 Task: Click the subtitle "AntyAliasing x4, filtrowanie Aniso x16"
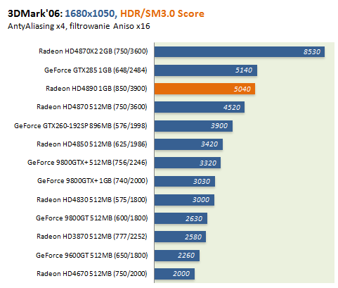(x=79, y=26)
